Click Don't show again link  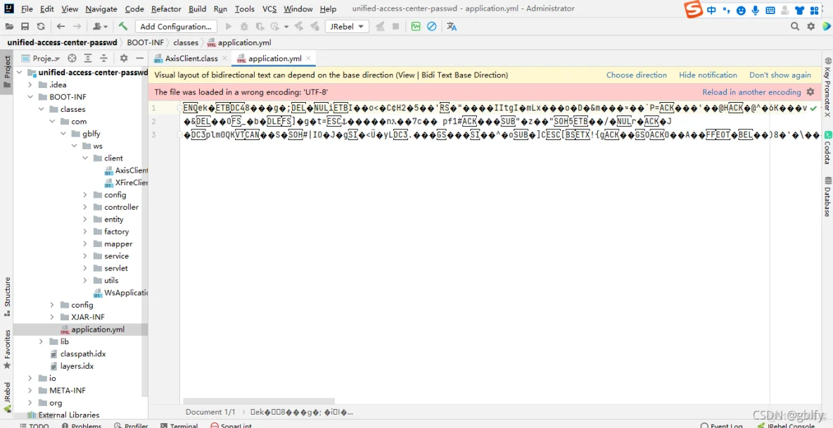(780, 75)
